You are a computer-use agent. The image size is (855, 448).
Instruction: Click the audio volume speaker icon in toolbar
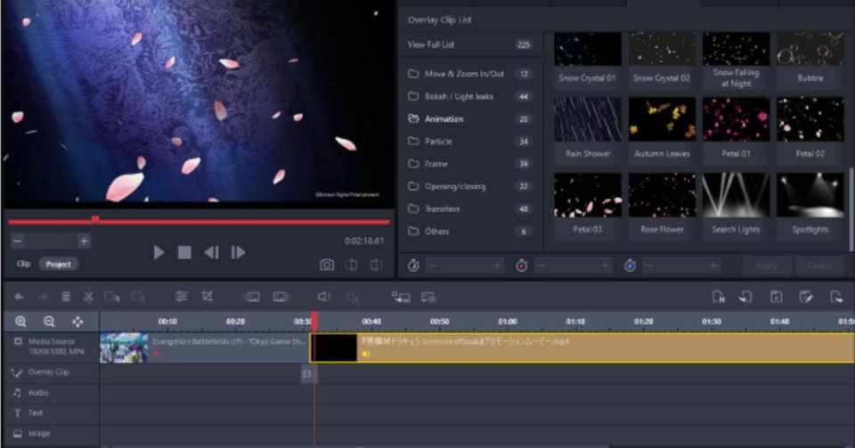[324, 296]
